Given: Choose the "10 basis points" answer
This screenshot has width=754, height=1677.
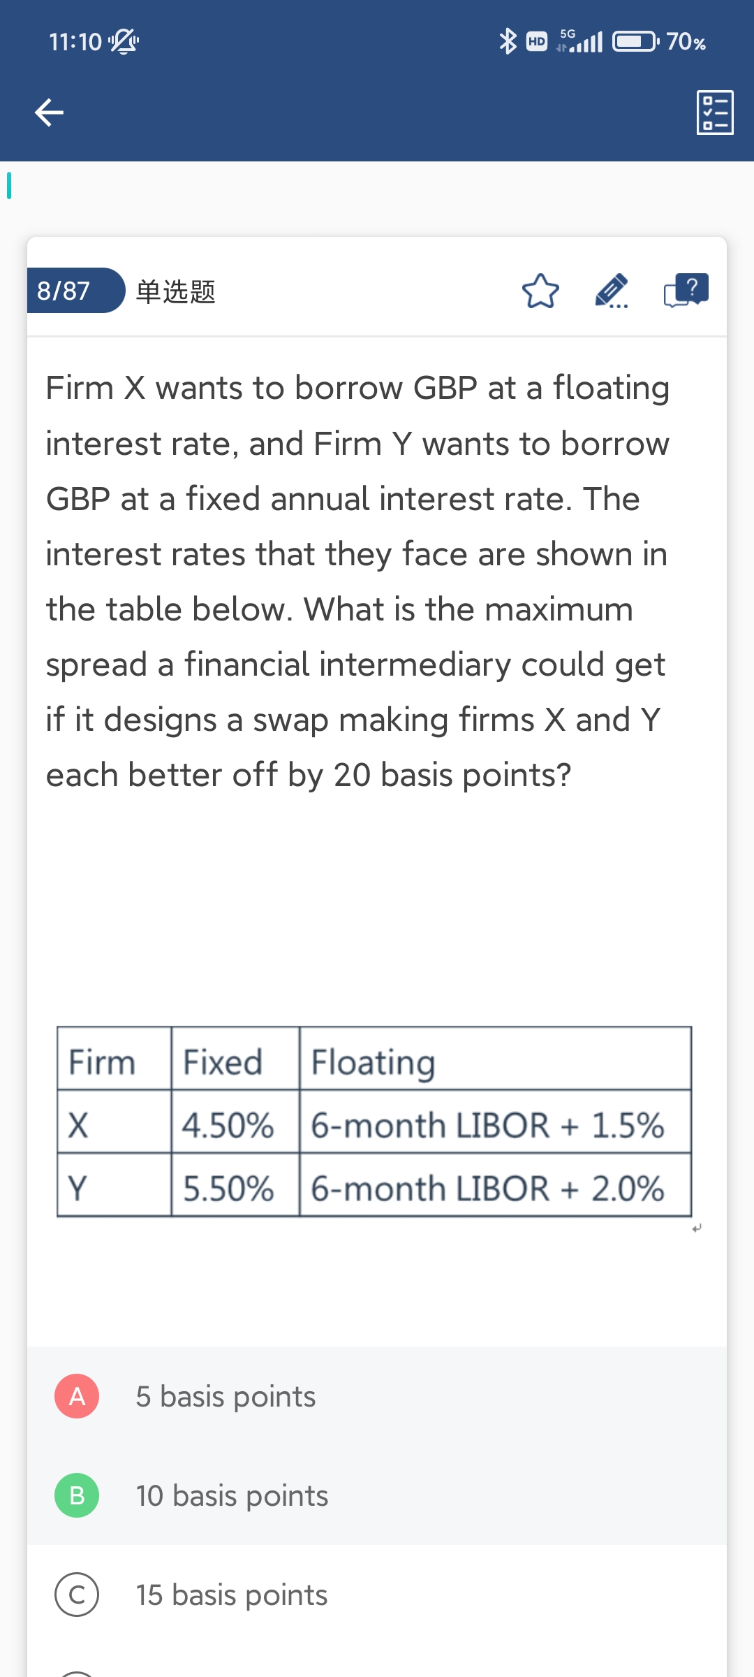Looking at the screenshot, I should click(x=232, y=1495).
